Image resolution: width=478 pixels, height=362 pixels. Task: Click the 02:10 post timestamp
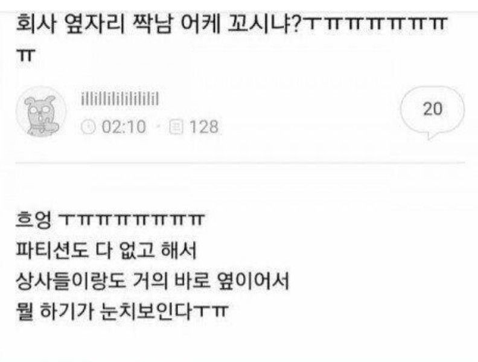[x=124, y=127]
